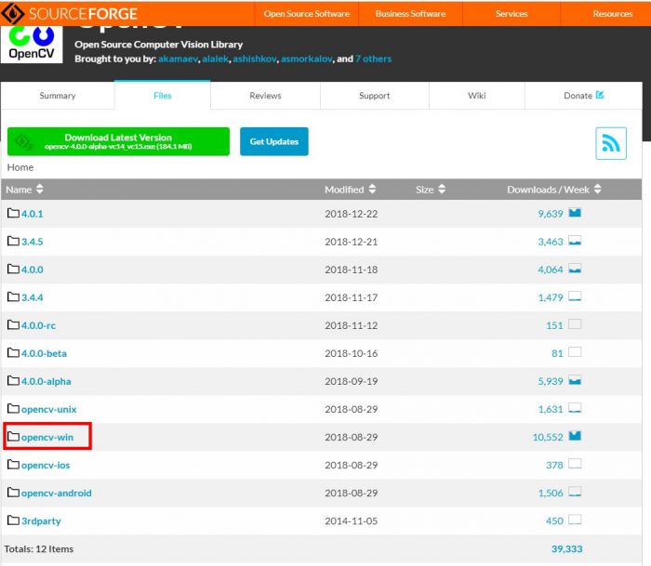Open the 4.0.0-rc folder icon

point(13,325)
